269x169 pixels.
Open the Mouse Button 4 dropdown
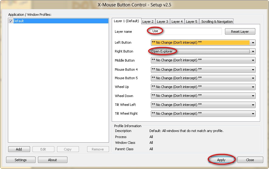pos(203,69)
